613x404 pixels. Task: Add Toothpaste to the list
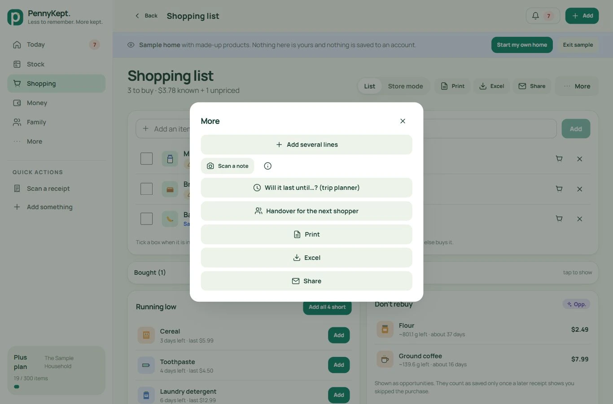(339, 365)
